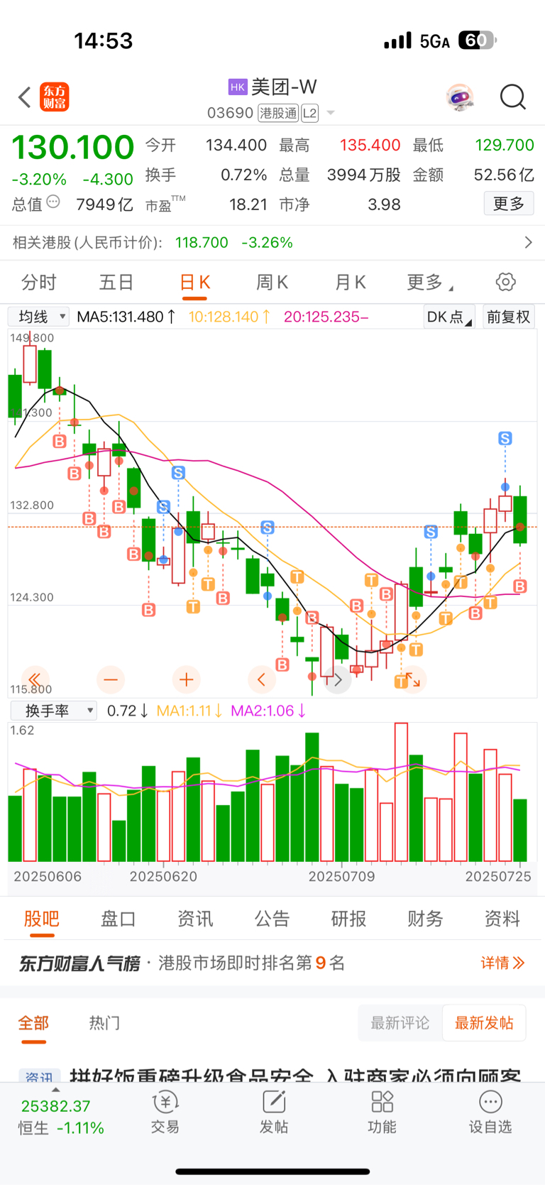Tap 20250709 date label on chart

341,876
